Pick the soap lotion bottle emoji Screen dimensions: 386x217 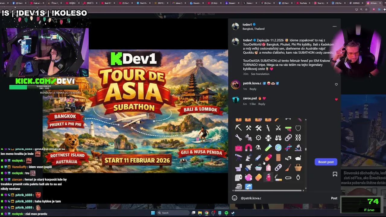pos(268,168)
